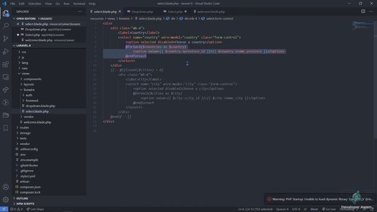
Task: Open the Manage gear icon
Action: pyautogui.click(x=5, y=199)
